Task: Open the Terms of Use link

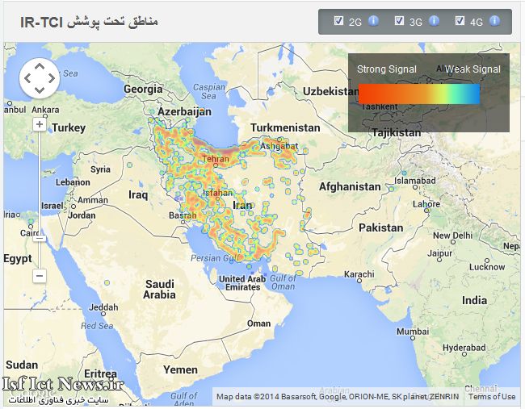Action: coord(492,397)
